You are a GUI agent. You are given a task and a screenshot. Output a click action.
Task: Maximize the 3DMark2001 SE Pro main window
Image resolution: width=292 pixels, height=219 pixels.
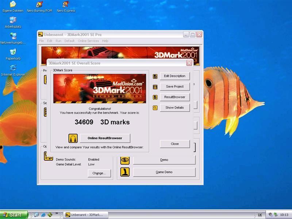click(x=193, y=34)
